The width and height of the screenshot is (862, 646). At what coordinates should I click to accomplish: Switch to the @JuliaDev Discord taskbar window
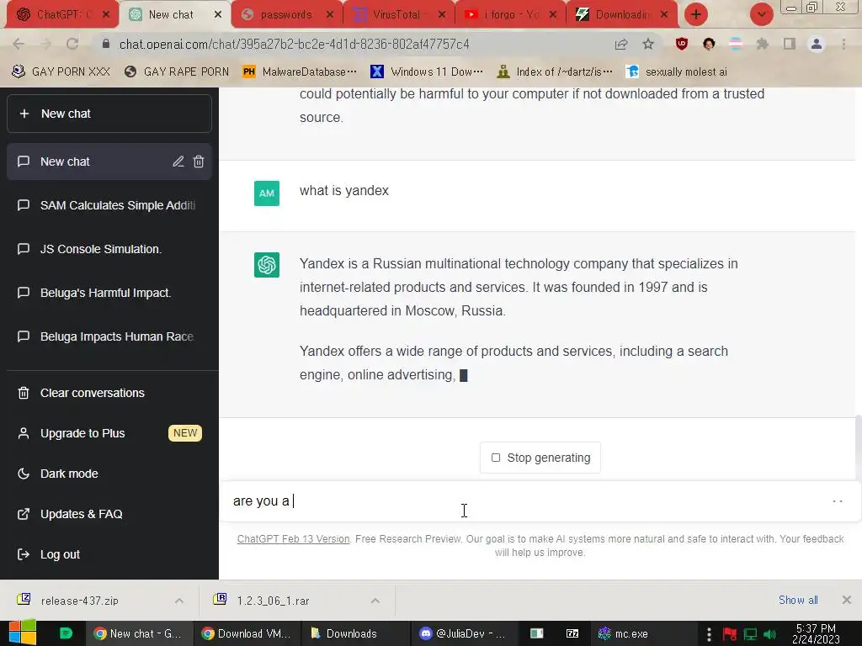[x=463, y=633]
